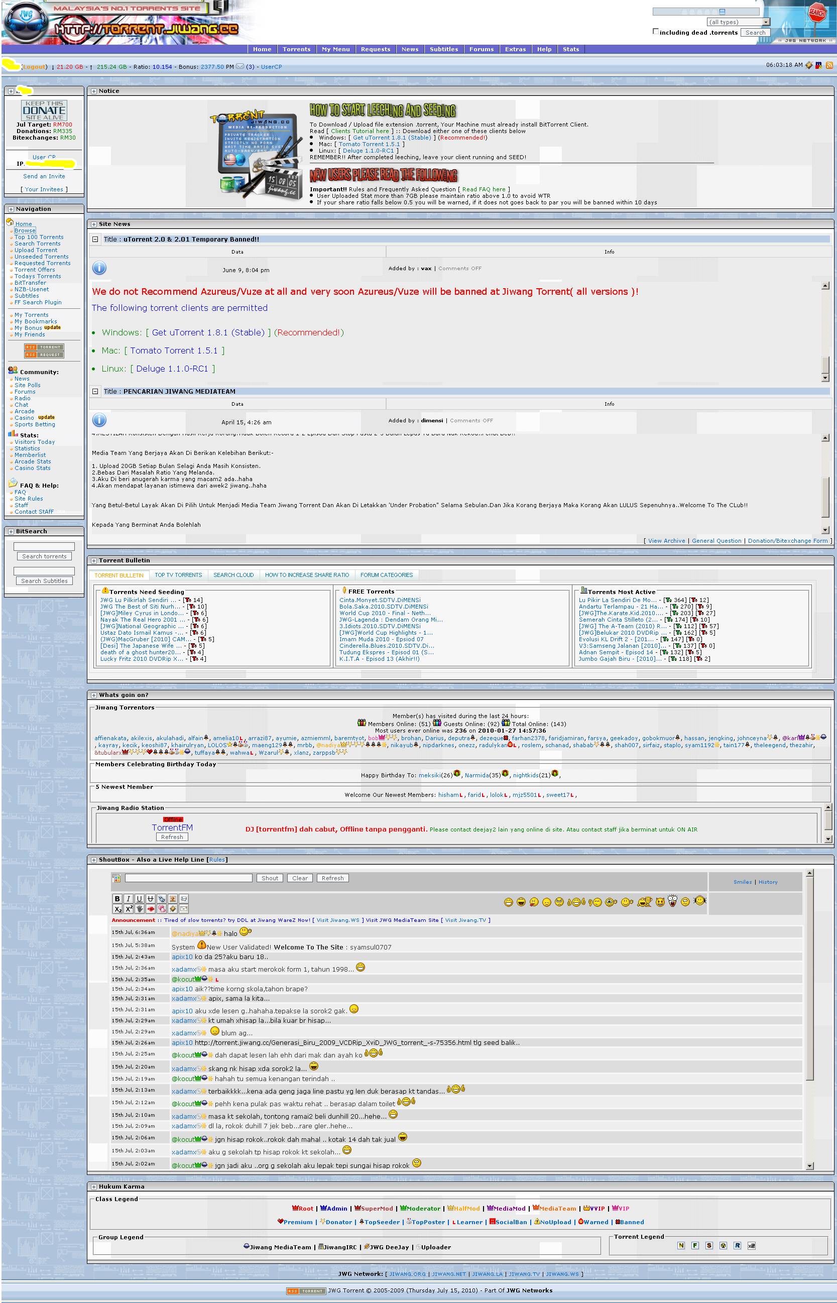This screenshot has height=1303, width=837.
Task: Click the S icon in Torrent Legend
Action: (709, 1245)
